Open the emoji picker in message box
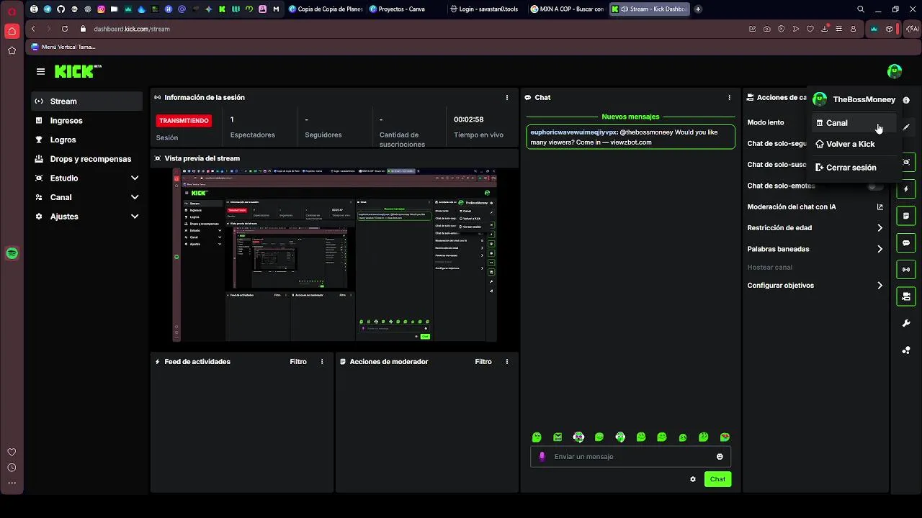 pos(720,456)
